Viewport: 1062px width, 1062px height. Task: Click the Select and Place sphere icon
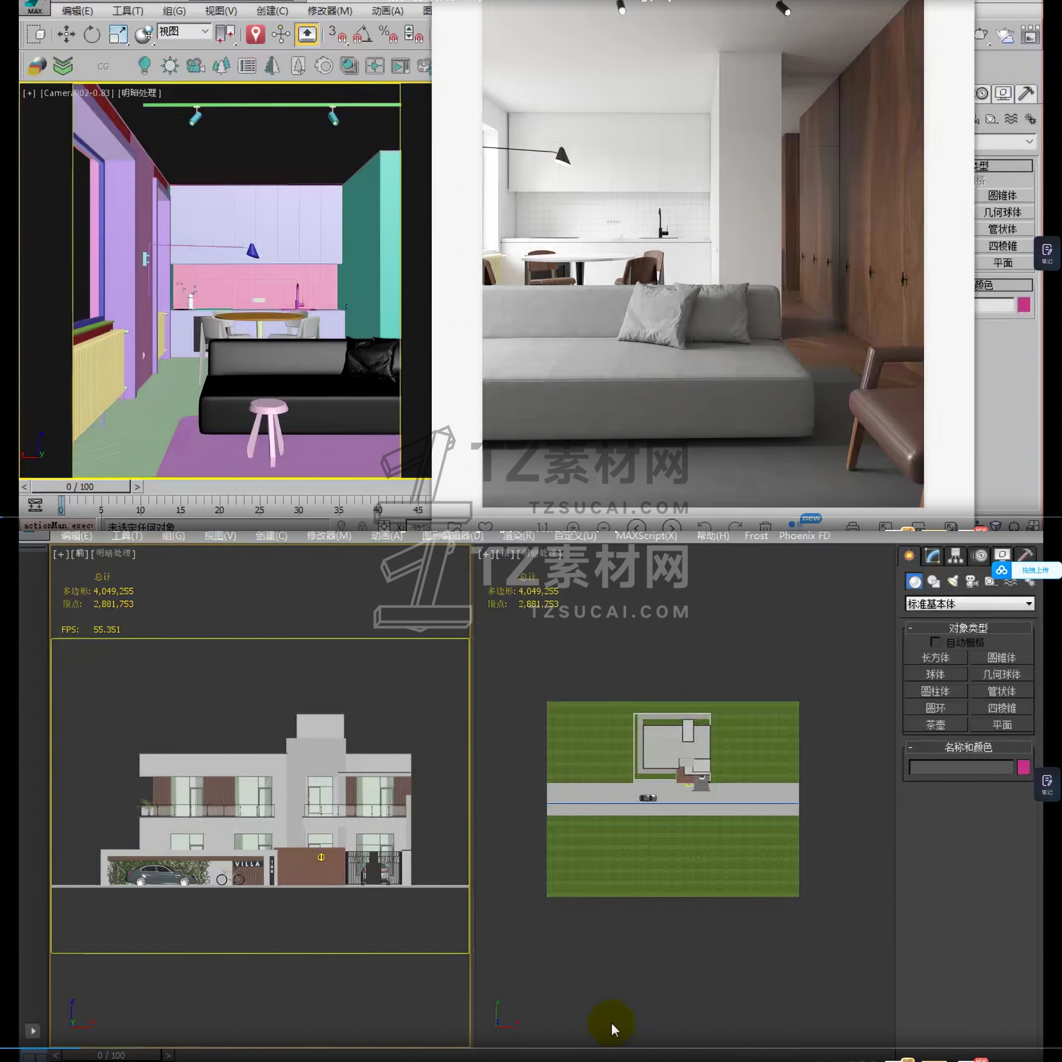coord(143,34)
